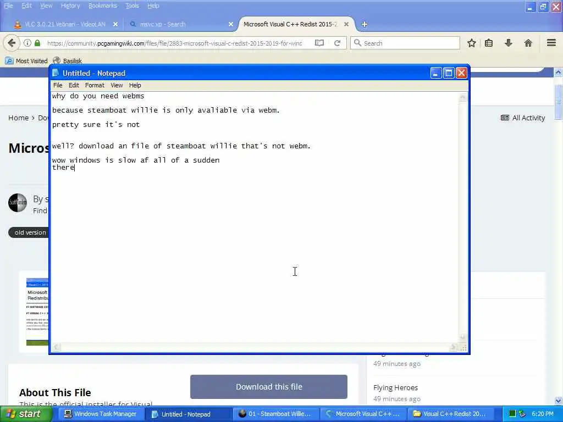
Task: Open a new tab with plus button
Action: point(365,24)
